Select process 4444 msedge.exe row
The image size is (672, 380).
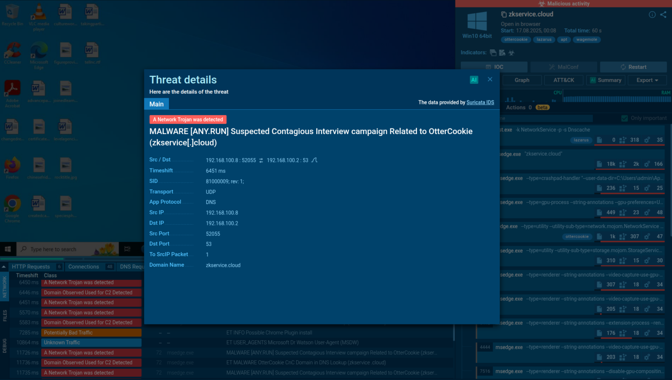571,352
